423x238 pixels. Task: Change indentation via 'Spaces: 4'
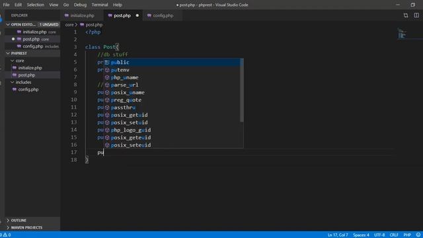tap(361, 235)
